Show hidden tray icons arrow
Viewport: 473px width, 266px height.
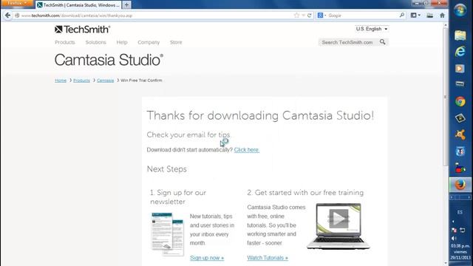point(453,222)
